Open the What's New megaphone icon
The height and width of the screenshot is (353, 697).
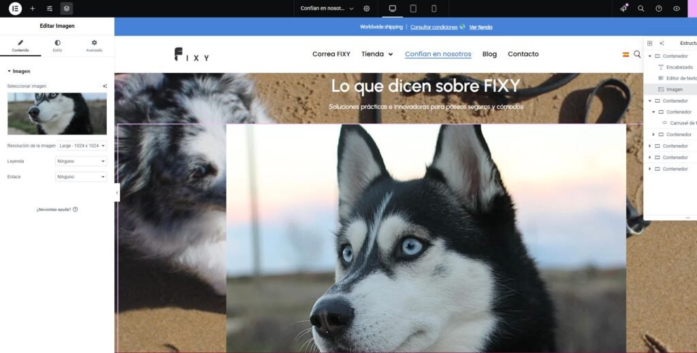pos(623,9)
